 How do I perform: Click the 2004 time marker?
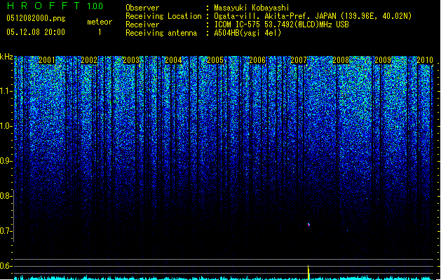(x=173, y=60)
